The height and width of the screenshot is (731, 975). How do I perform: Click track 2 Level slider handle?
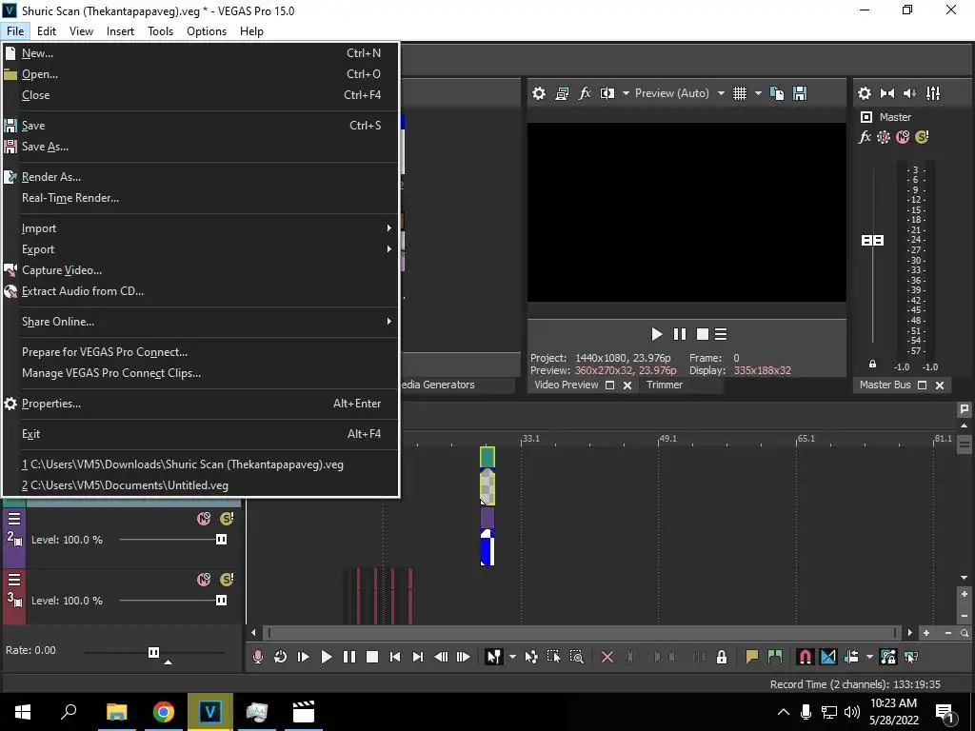(x=221, y=540)
